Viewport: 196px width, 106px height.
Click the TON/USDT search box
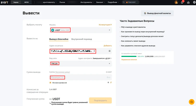coord(130,2)
